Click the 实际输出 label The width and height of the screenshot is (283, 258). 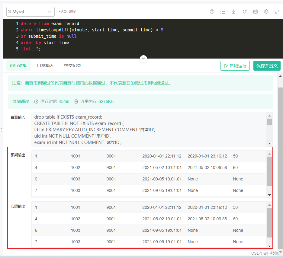[18, 206]
